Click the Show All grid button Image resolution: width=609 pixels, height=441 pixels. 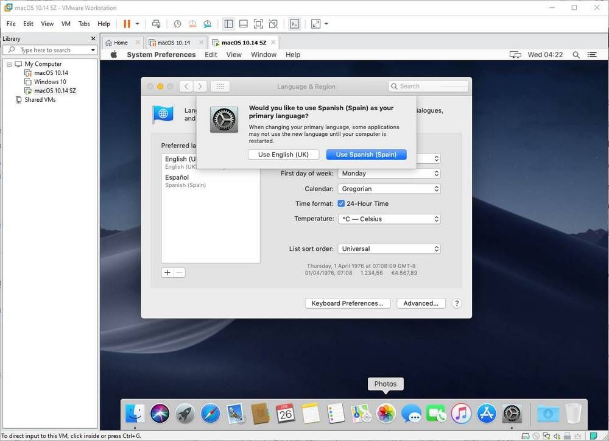[220, 86]
